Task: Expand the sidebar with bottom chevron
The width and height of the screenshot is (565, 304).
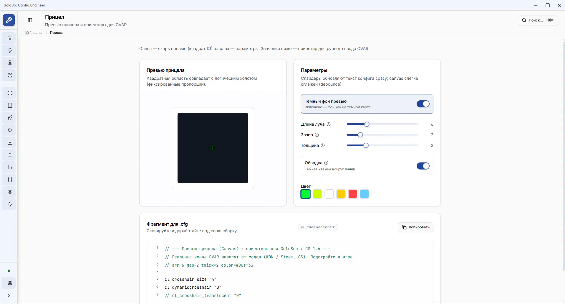Action: pyautogui.click(x=9, y=295)
